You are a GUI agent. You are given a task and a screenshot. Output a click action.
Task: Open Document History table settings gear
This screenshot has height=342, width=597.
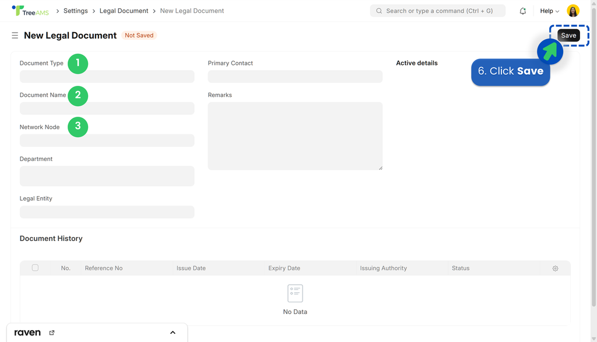click(555, 268)
